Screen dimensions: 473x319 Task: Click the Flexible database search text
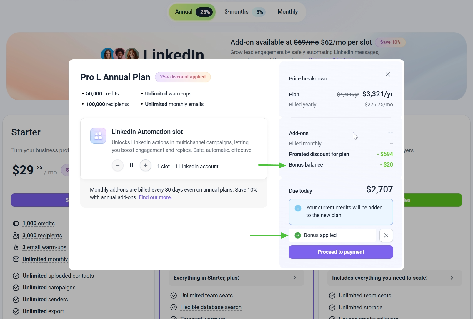pos(211,307)
